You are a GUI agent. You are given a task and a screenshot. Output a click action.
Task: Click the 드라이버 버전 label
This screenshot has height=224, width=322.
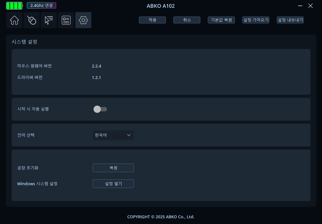[30, 78]
